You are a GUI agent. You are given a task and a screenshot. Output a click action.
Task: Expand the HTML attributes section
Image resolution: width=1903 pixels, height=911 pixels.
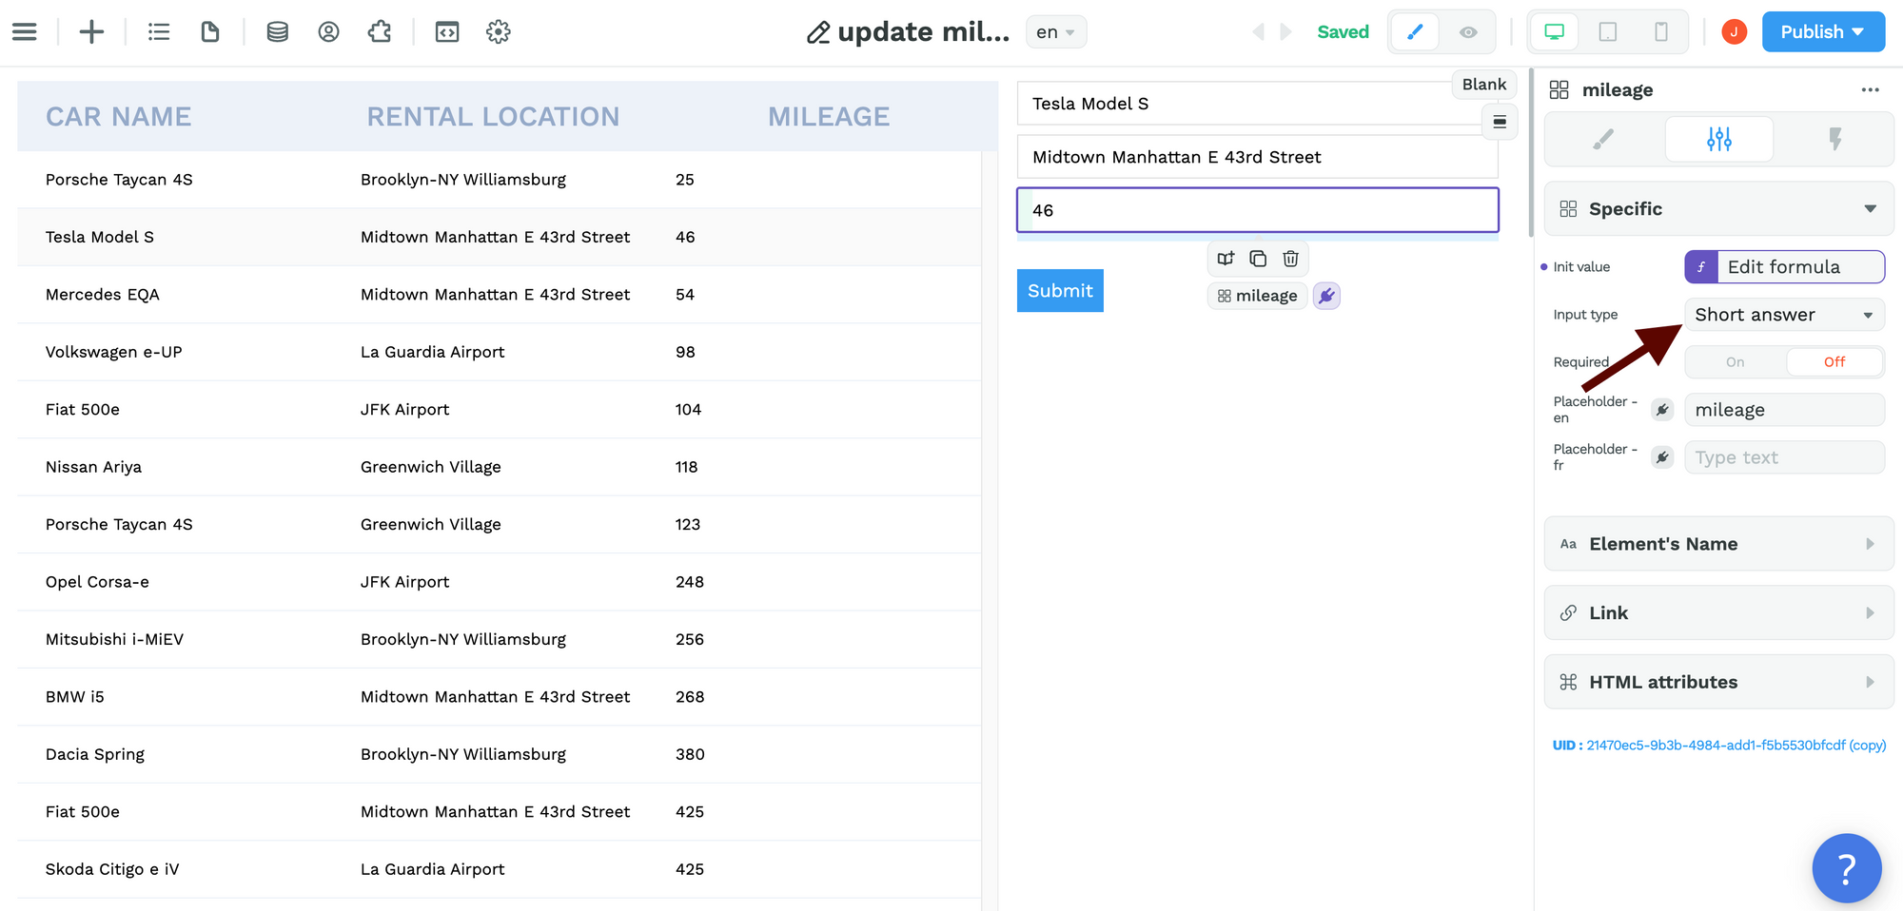(1718, 682)
